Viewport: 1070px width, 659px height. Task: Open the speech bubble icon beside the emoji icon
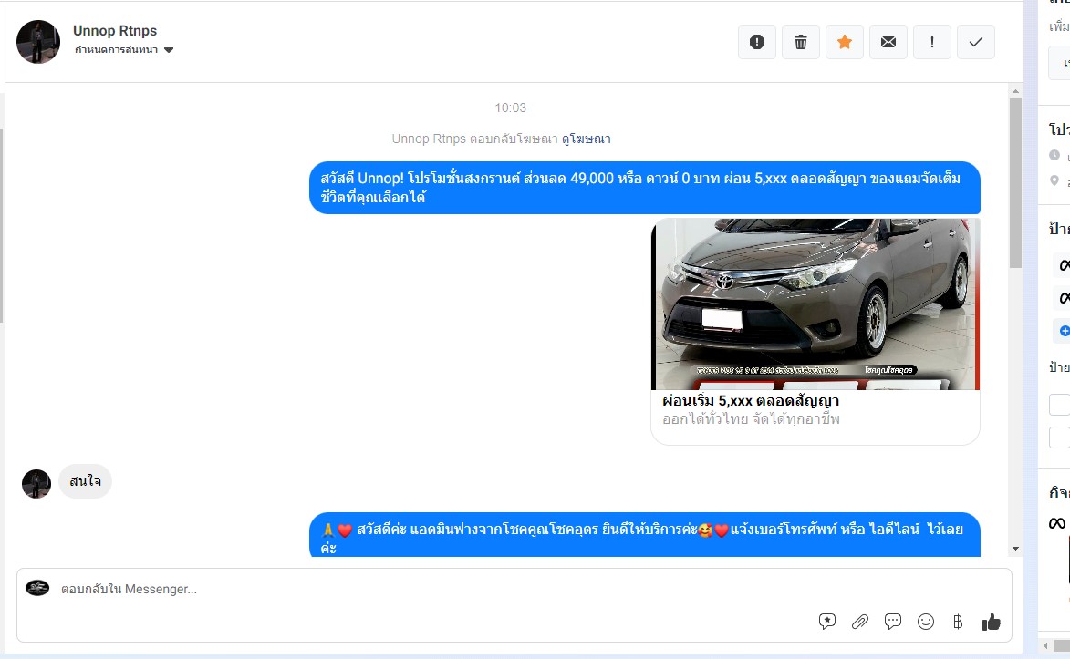click(892, 622)
